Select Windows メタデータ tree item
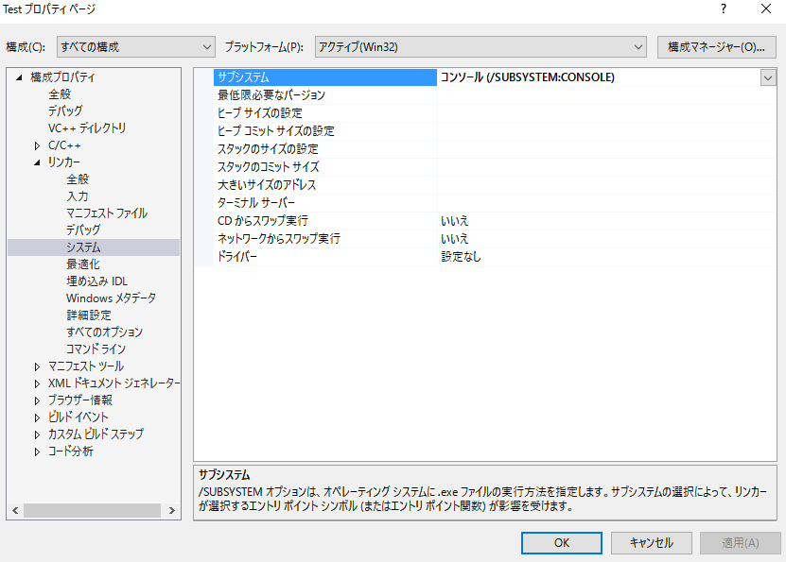The image size is (786, 562). click(x=111, y=298)
